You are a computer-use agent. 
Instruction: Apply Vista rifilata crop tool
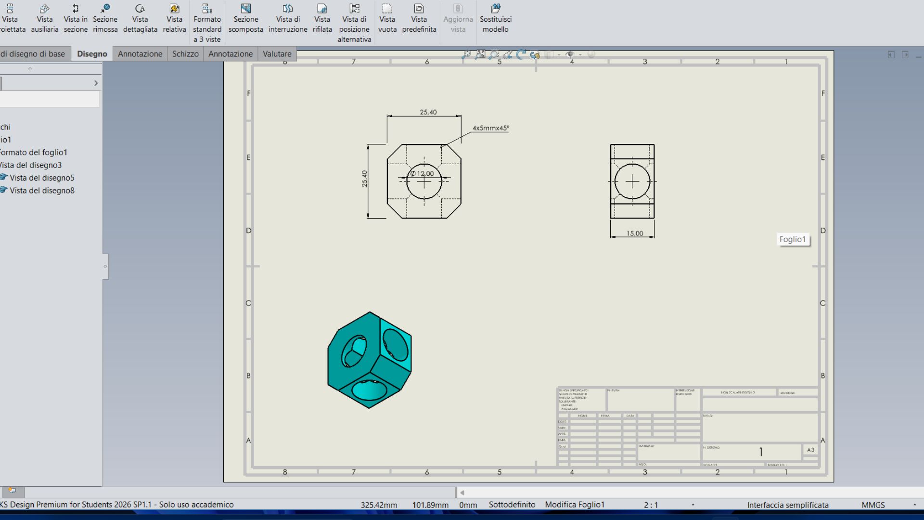pyautogui.click(x=322, y=19)
